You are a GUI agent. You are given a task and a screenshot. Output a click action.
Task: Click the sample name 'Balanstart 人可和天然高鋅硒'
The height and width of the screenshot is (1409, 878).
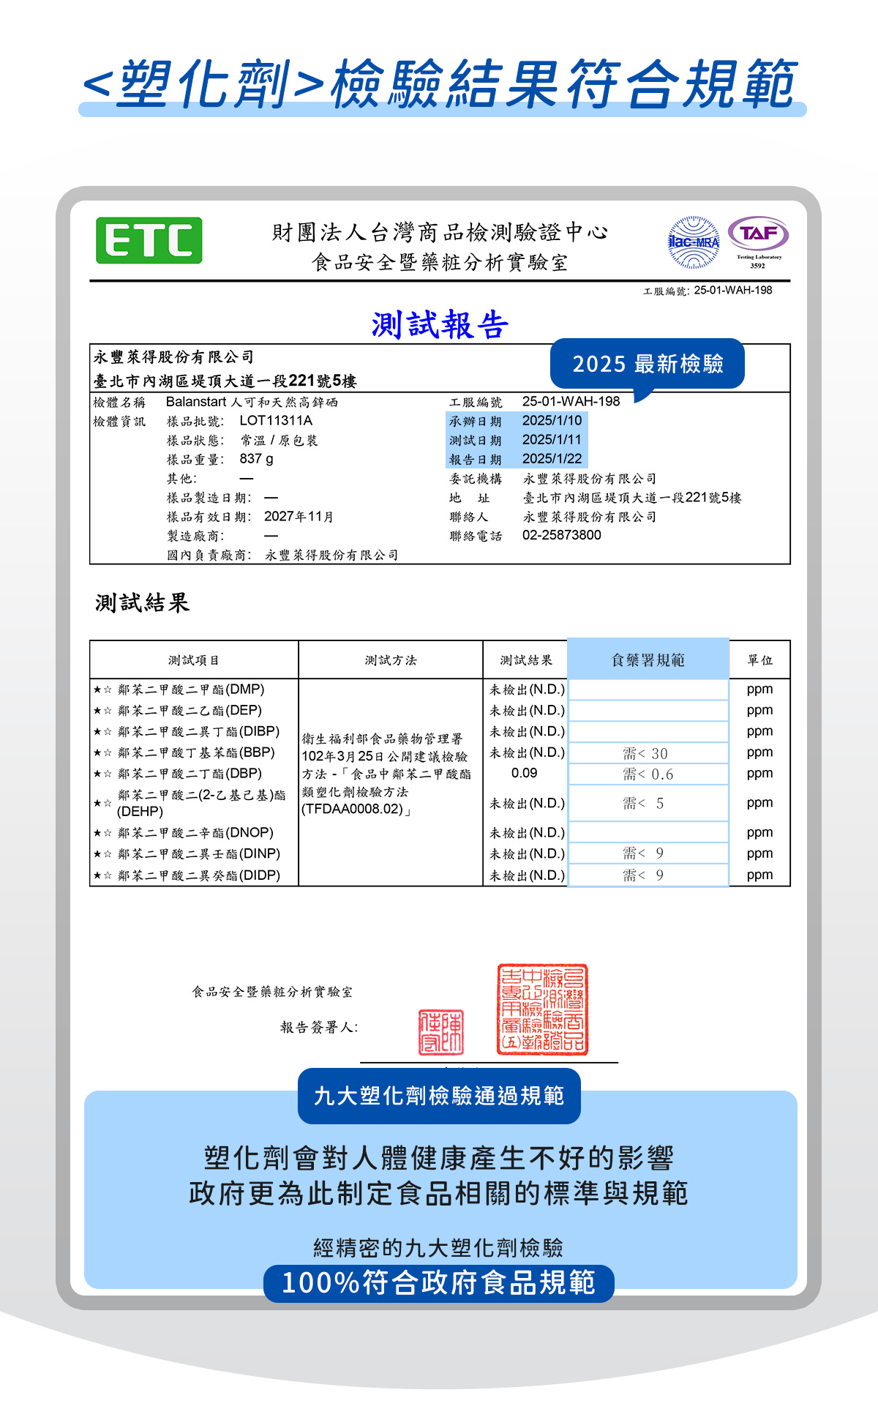[x=252, y=402]
